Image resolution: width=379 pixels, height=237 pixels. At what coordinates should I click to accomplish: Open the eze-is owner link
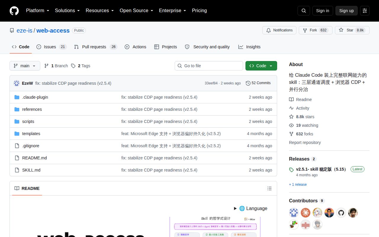(x=24, y=31)
